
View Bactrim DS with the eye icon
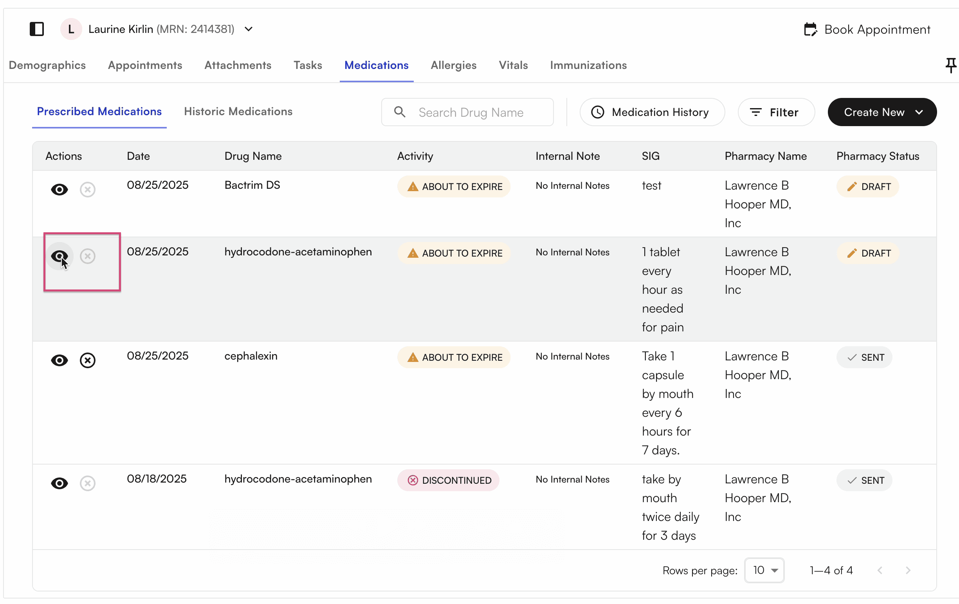[x=59, y=189]
